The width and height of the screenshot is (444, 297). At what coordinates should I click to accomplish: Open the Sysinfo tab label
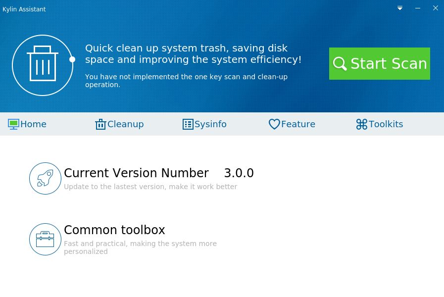[x=210, y=124]
